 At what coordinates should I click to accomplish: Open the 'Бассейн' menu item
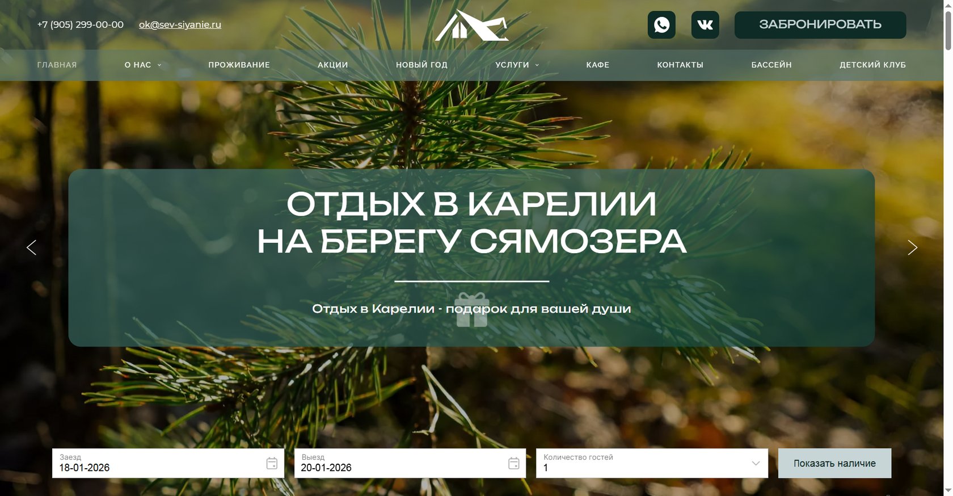771,65
